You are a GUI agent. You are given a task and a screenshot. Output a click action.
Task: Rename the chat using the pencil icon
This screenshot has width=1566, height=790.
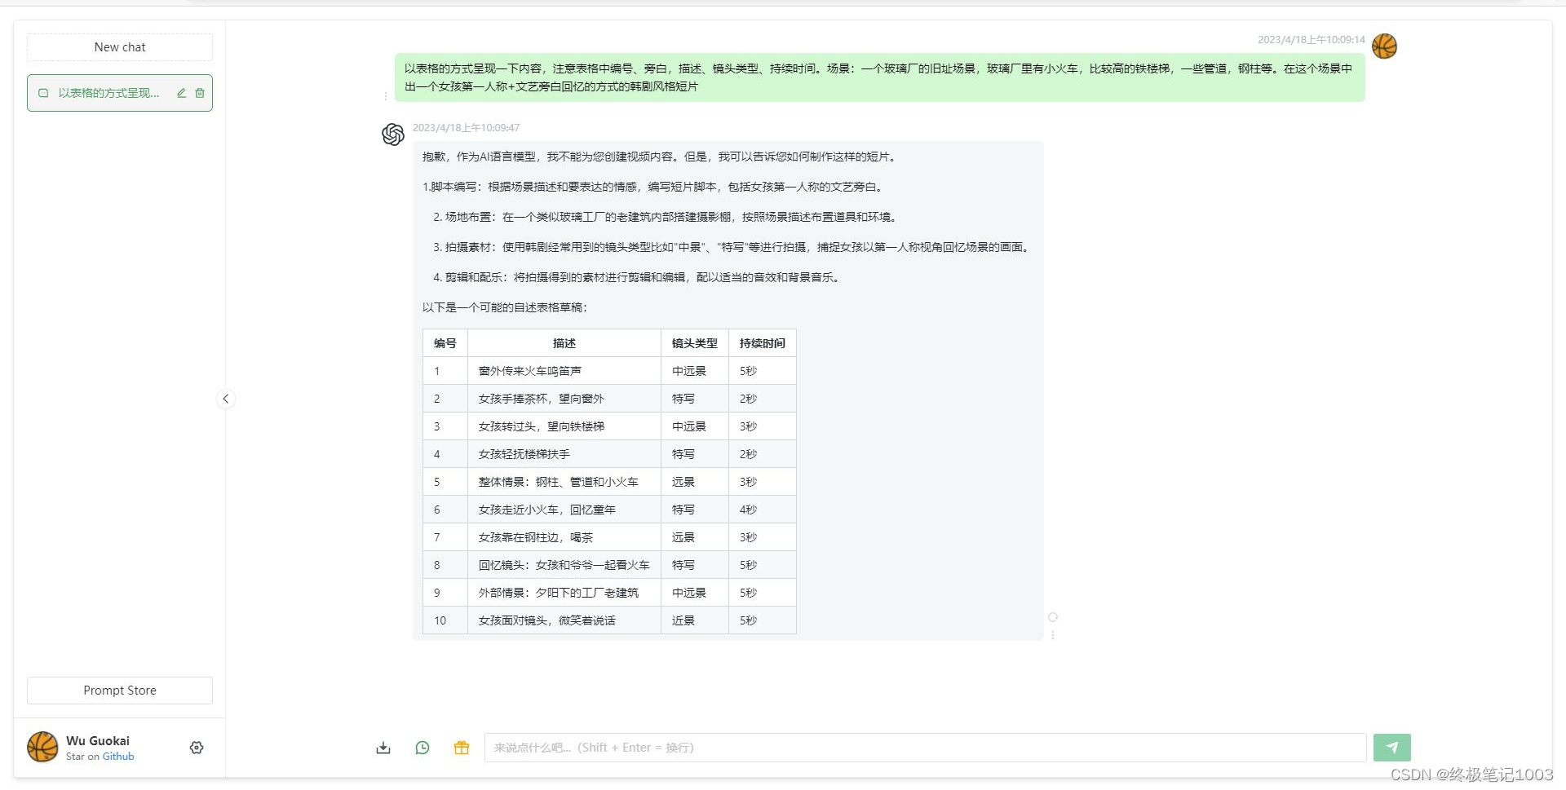[181, 93]
